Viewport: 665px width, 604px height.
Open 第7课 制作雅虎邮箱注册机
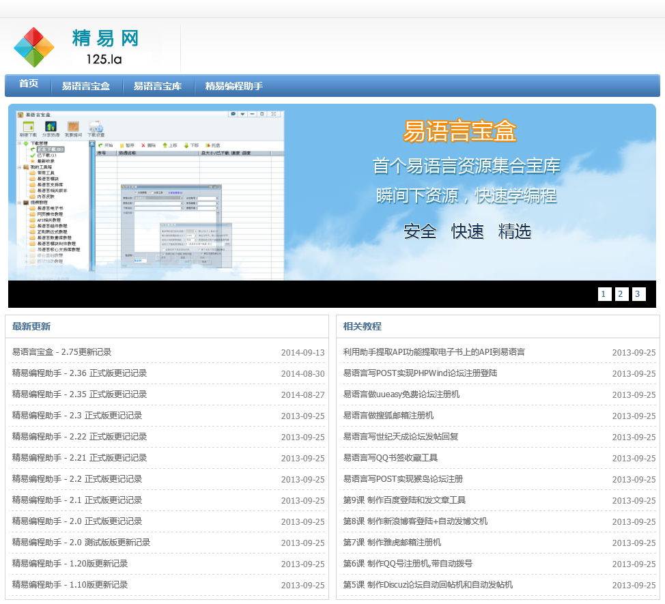[x=392, y=543]
